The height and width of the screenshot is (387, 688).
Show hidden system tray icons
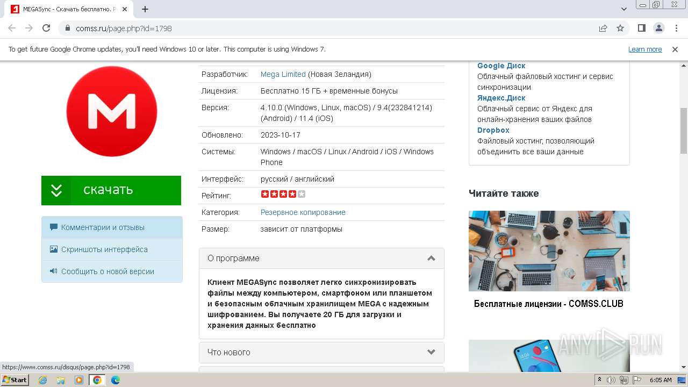pyautogui.click(x=600, y=380)
